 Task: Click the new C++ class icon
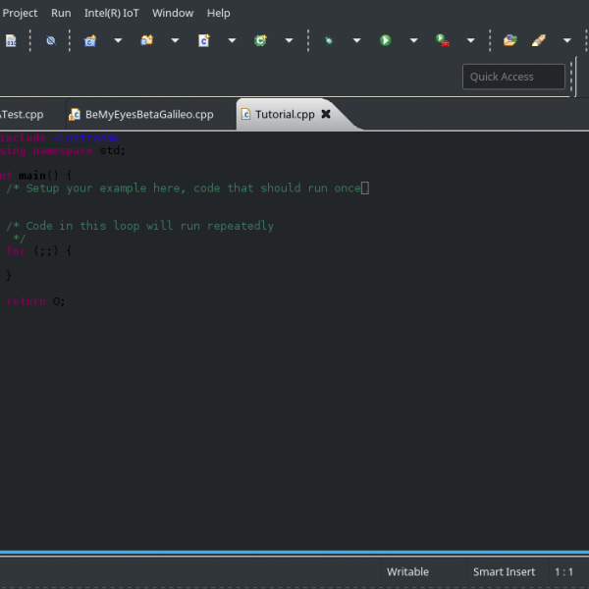260,40
